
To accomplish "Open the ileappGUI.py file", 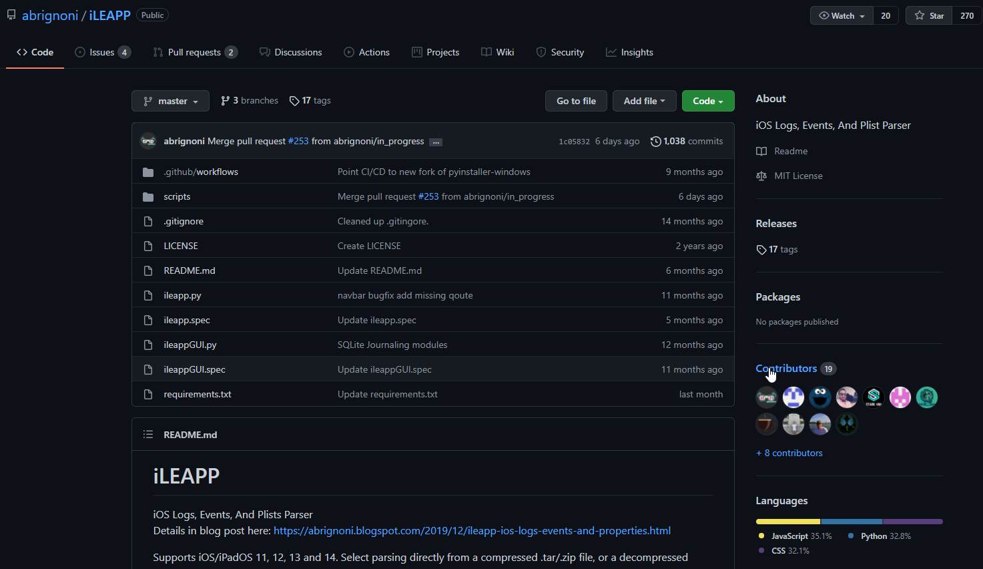I will 190,345.
